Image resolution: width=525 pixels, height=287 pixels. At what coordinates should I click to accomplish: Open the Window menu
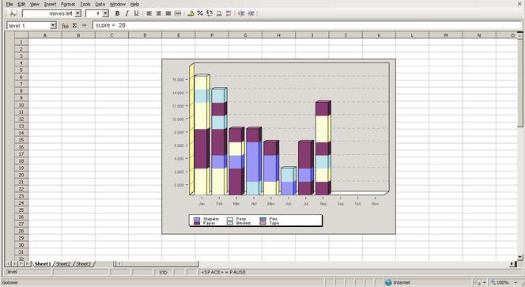tap(118, 4)
